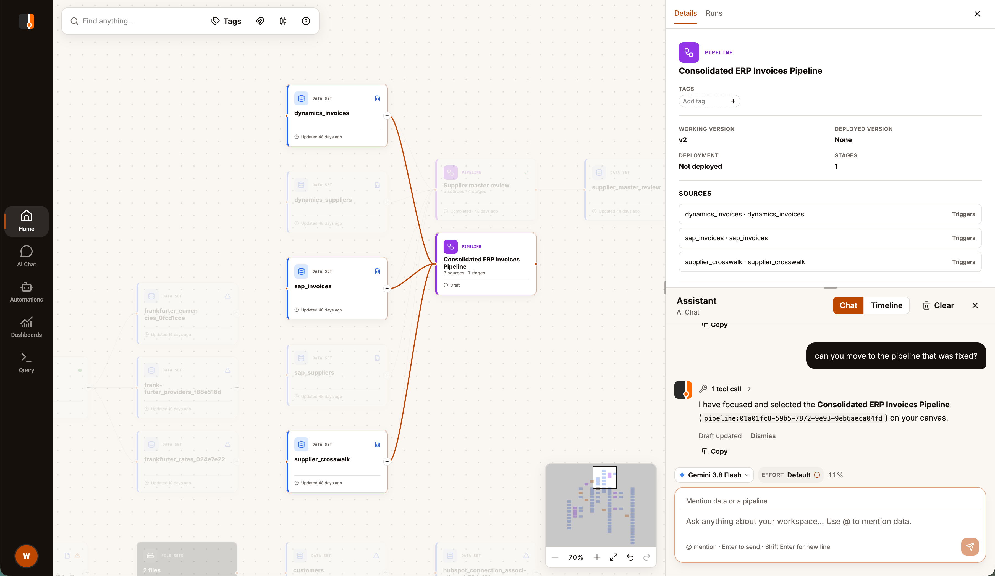Open Dashboards from the sidebar
The image size is (995, 576).
click(27, 327)
